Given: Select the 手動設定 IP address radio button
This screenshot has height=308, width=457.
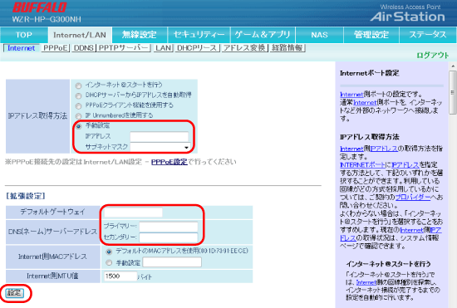Looking at the screenshot, I should coord(78,127).
